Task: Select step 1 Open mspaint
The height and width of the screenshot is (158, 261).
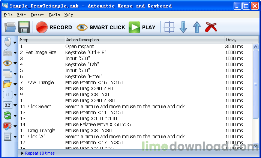Action: [x=135, y=46]
